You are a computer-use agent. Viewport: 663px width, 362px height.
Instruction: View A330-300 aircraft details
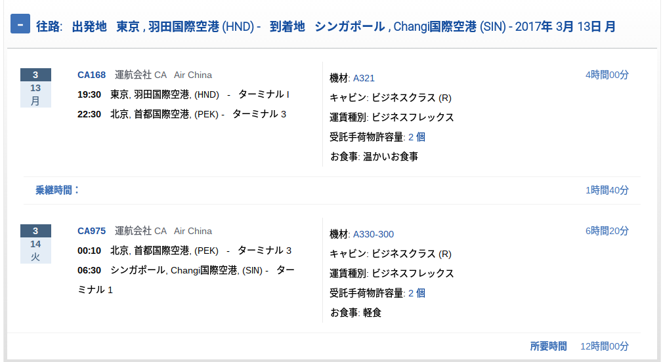pyautogui.click(x=374, y=234)
